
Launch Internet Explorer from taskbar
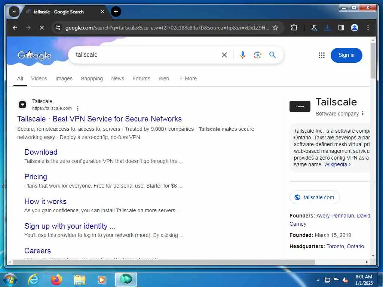[x=33, y=280]
